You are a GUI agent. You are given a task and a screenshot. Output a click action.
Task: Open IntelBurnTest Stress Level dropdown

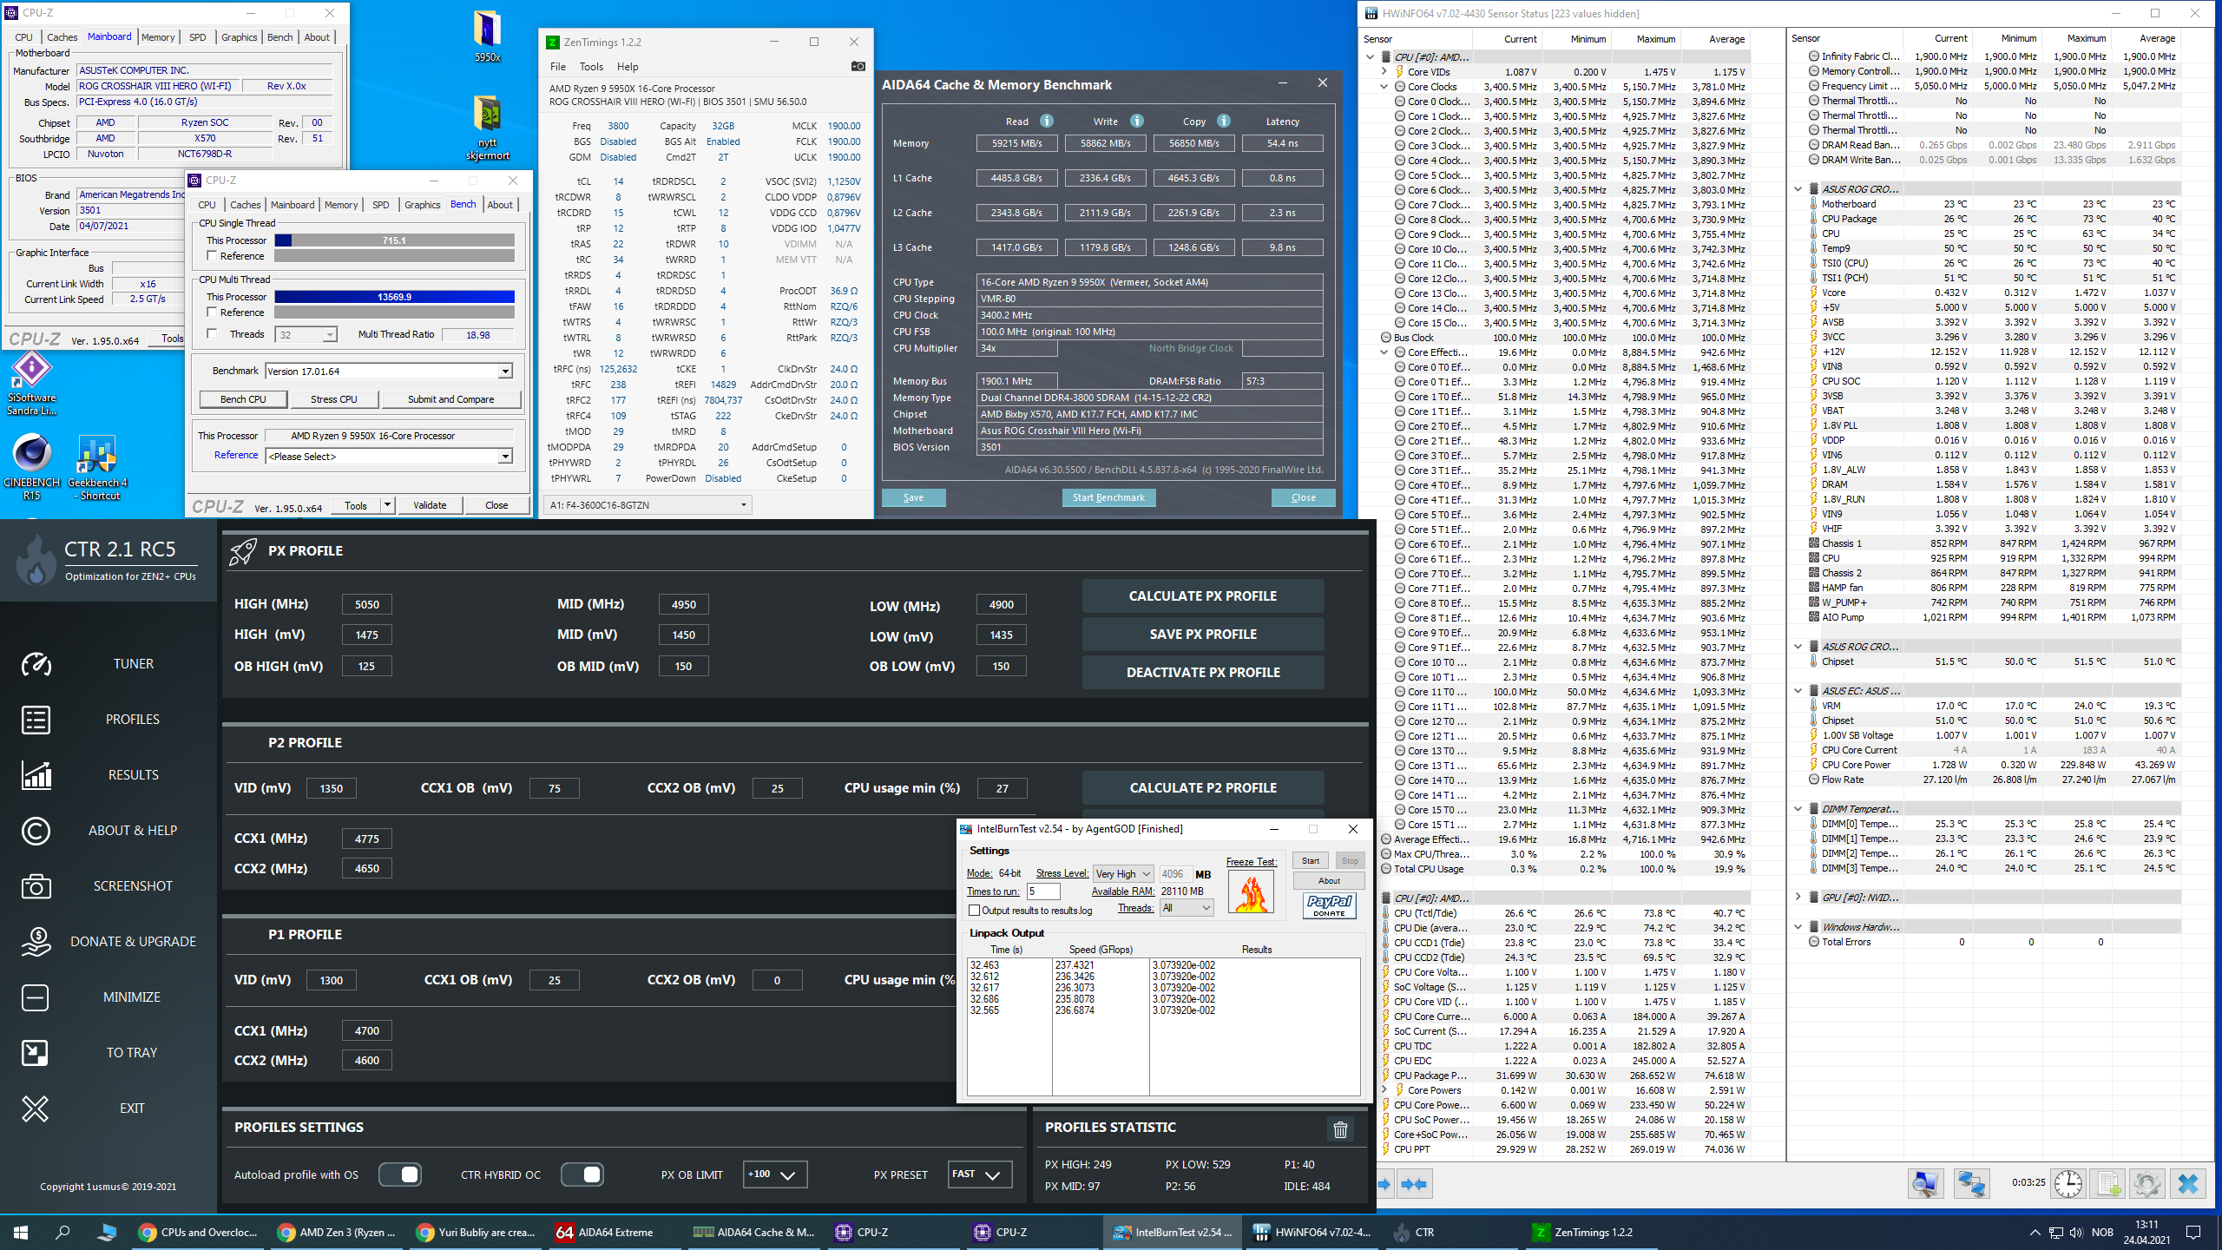1123,874
